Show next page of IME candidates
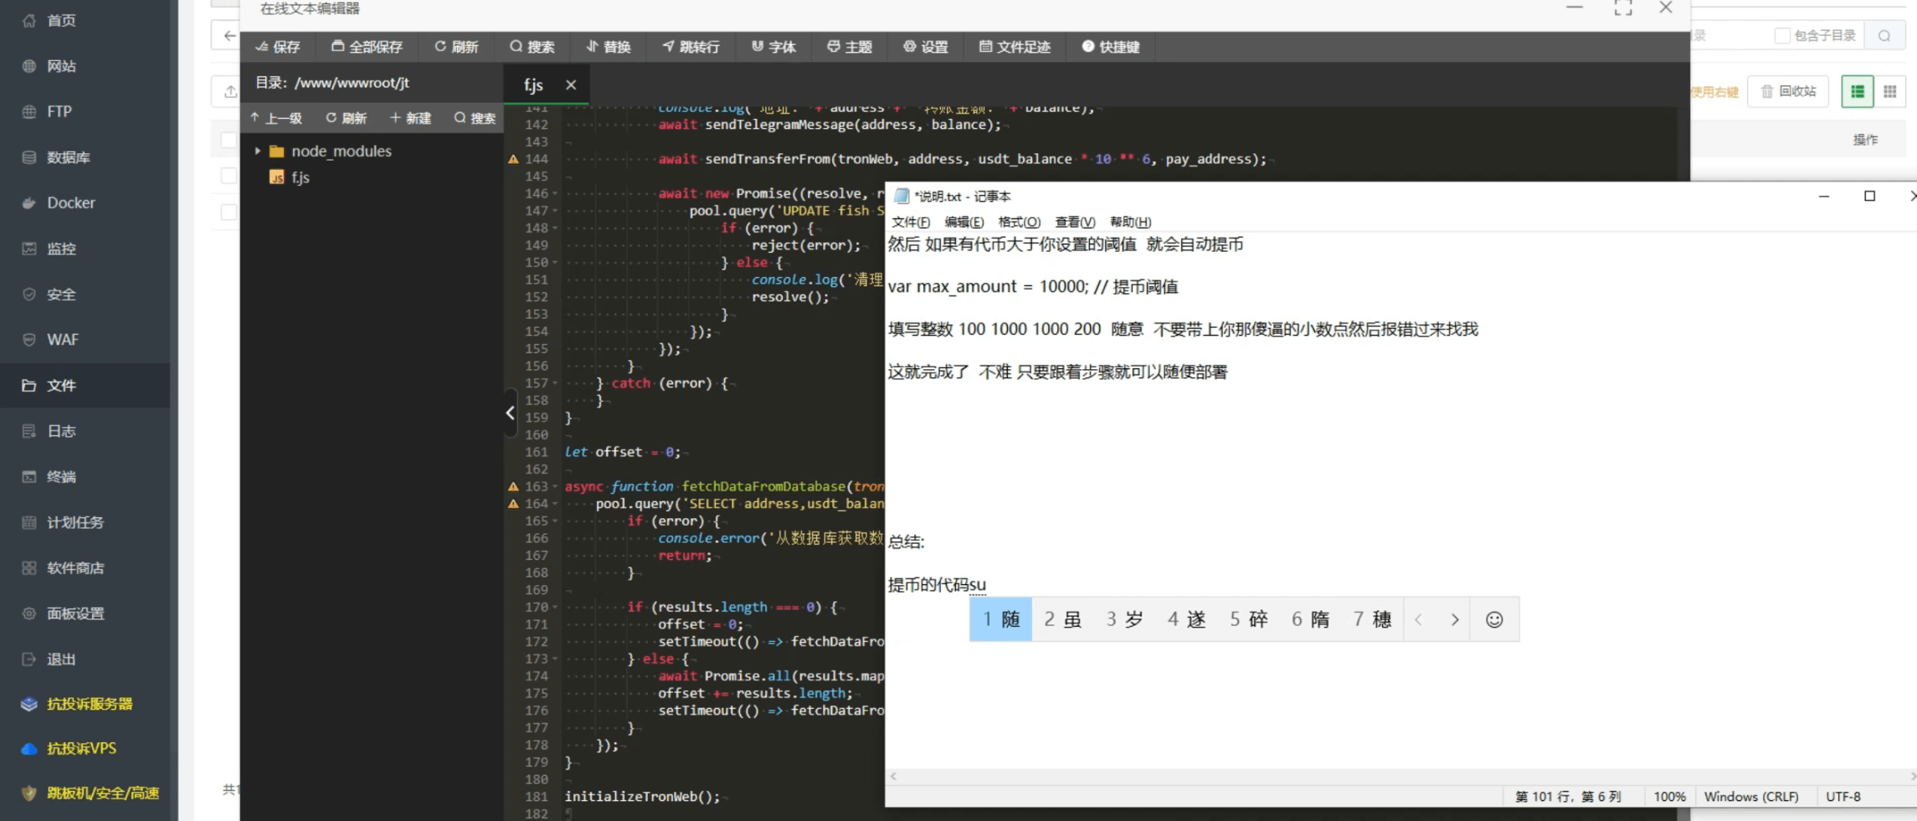1917x821 pixels. pyautogui.click(x=1455, y=619)
